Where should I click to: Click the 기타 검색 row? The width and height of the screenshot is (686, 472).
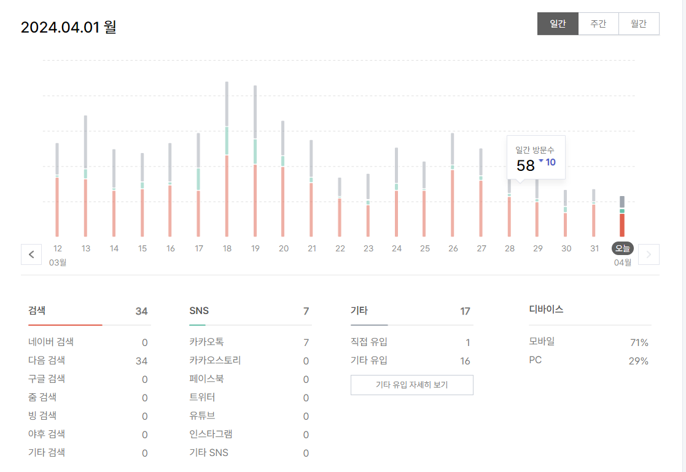[x=89, y=452]
